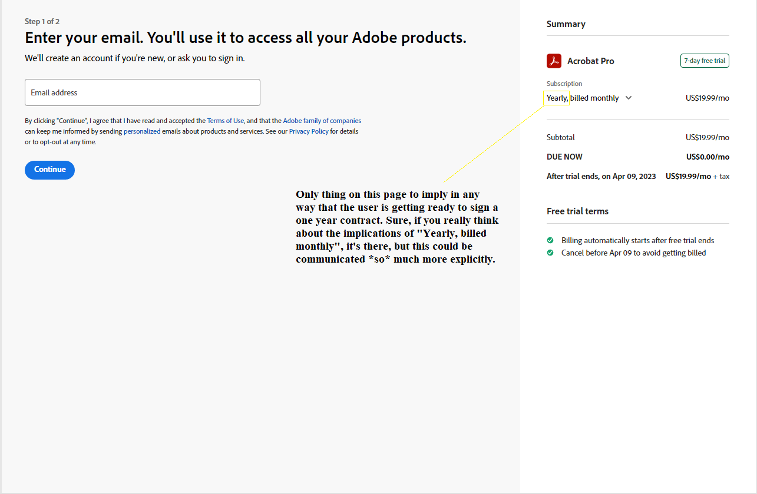757x494 pixels.
Task: Click the green checkmark beside cancel terms
Action: pyautogui.click(x=550, y=253)
